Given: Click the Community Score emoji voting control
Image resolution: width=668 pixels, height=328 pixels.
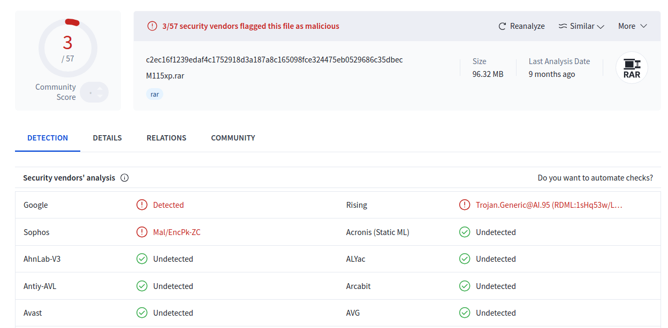Looking at the screenshot, I should click(x=94, y=92).
